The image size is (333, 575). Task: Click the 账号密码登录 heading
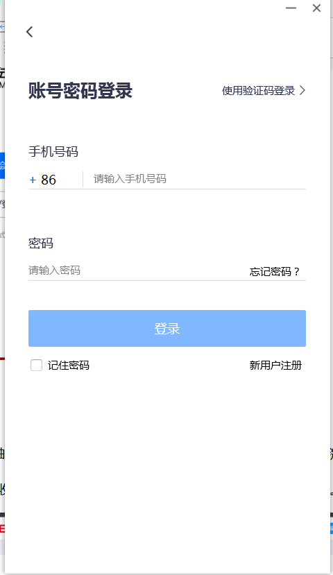click(80, 91)
